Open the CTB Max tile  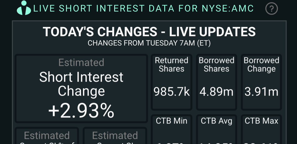[x=261, y=130]
